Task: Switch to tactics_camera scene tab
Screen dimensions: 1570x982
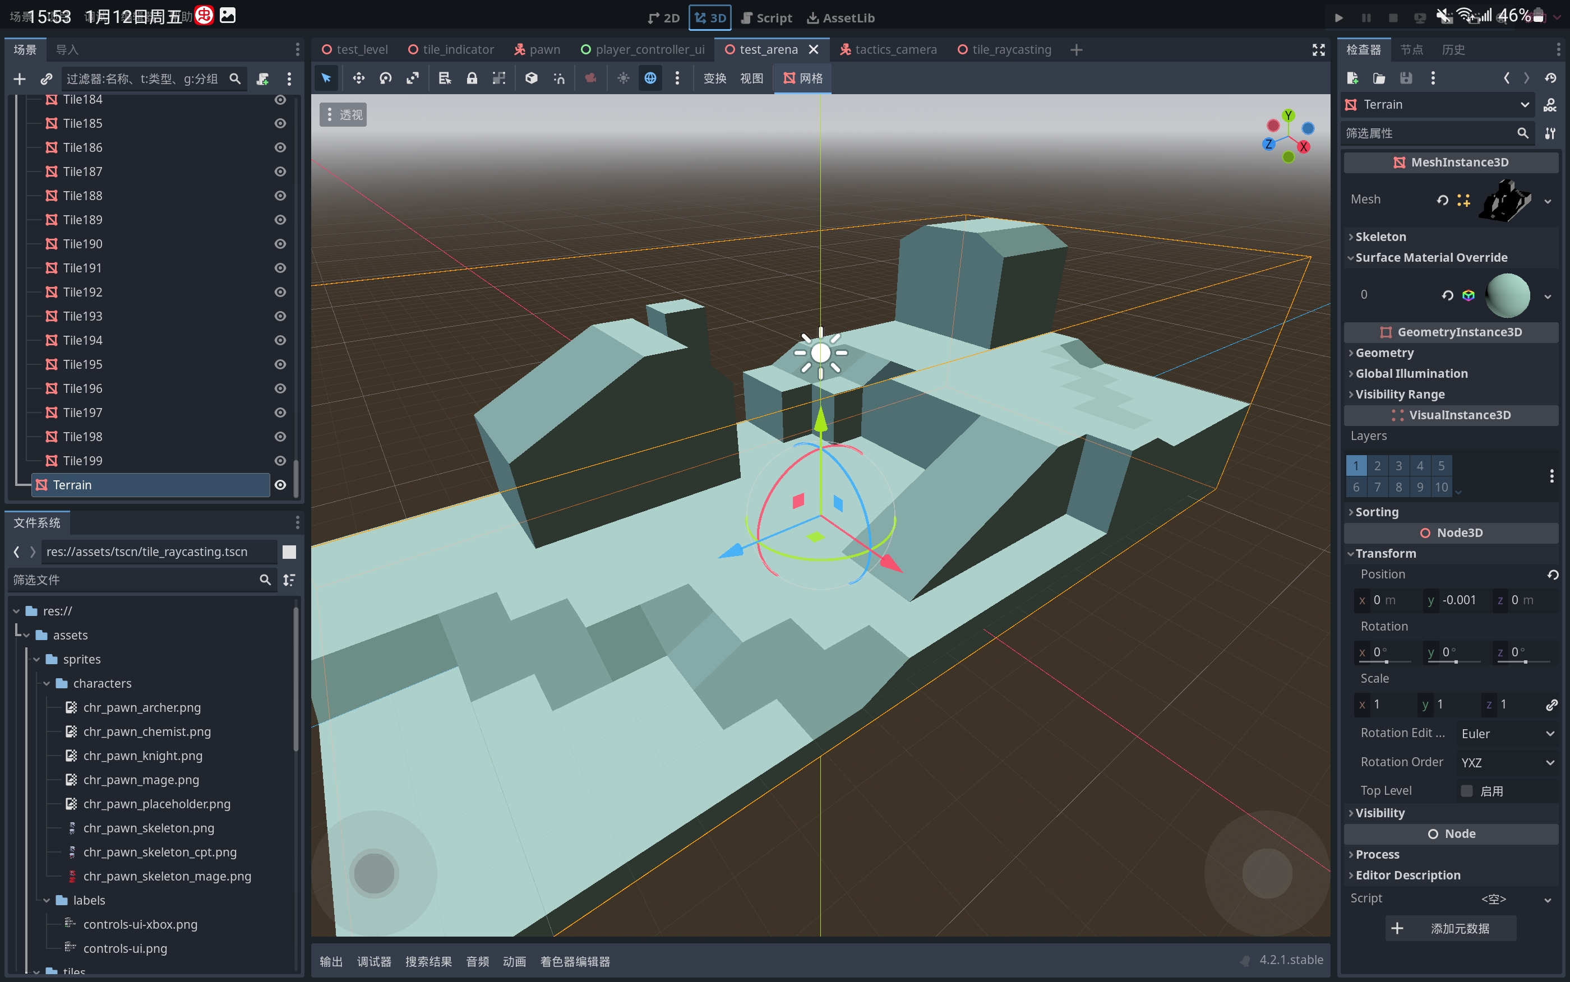Action: click(888, 49)
